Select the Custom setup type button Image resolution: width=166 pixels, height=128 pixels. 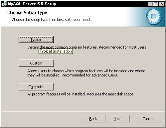pos(36,63)
